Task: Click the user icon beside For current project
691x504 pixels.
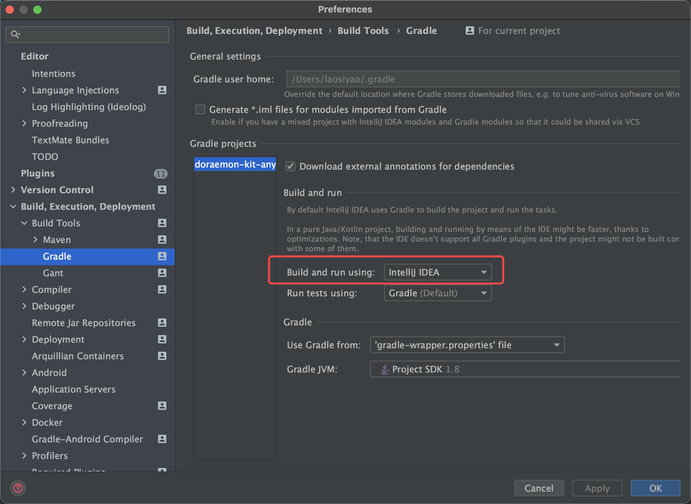Action: 470,30
